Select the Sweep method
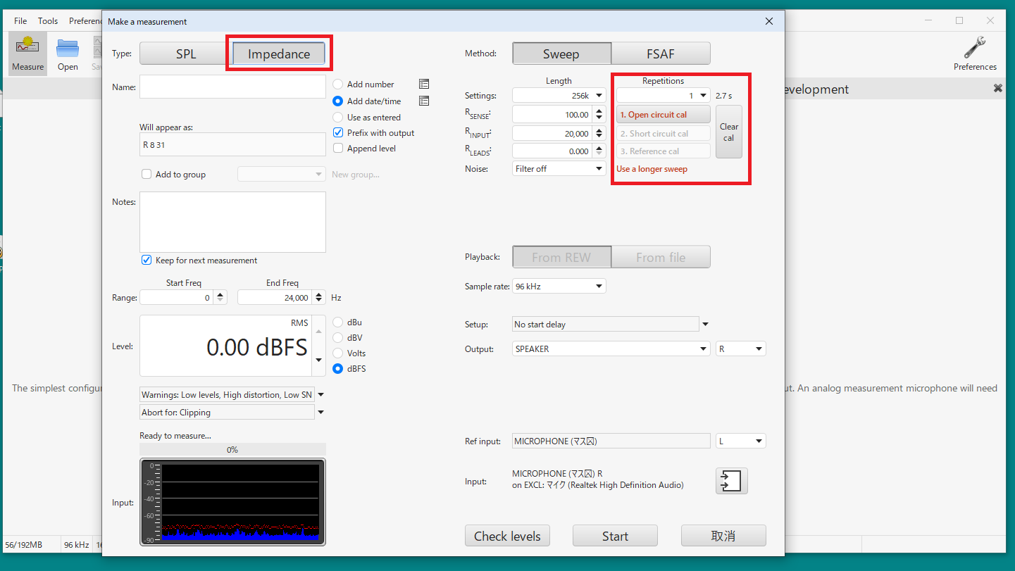Viewport: 1015px width, 571px height. 561,54
